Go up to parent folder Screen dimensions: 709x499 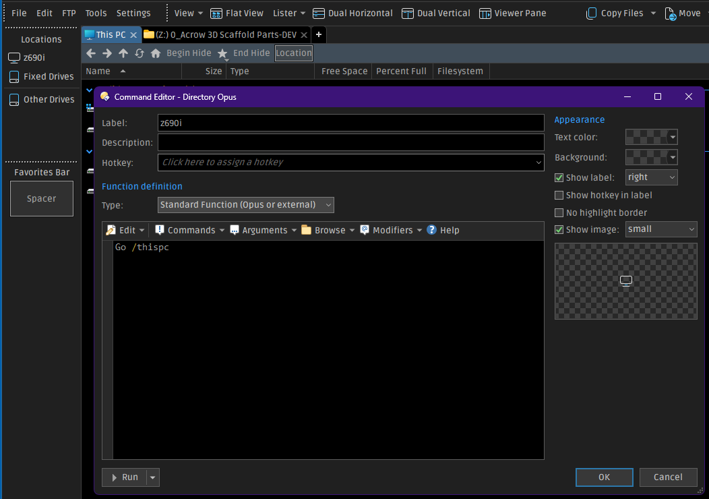point(123,53)
